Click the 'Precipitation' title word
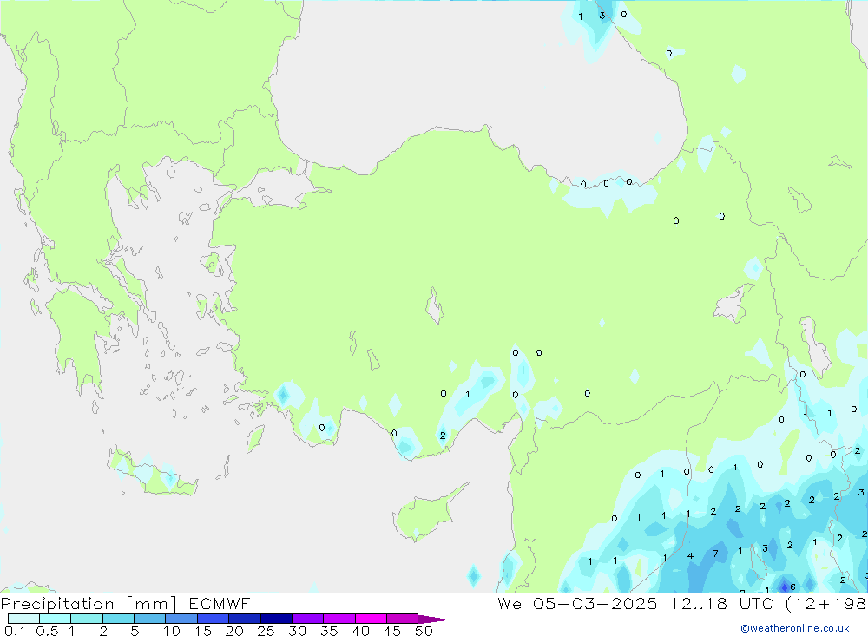 point(57,604)
